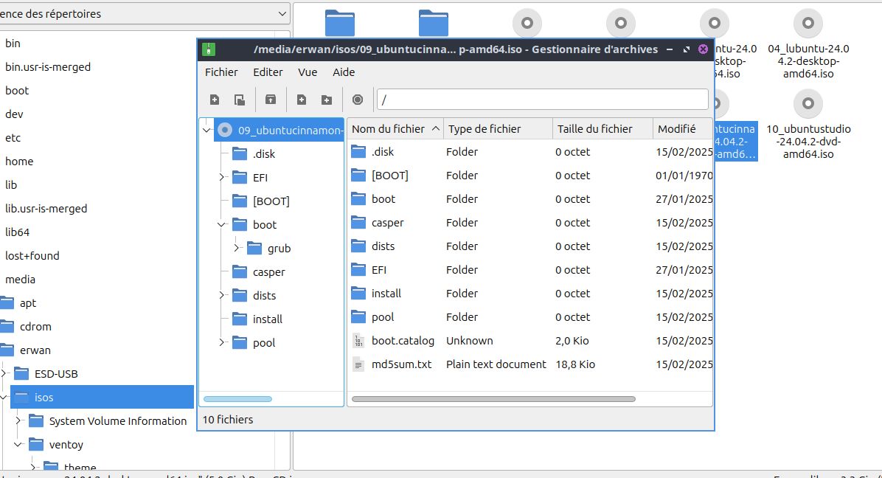Expand the dists folder in the archive tree

pyautogui.click(x=221, y=295)
